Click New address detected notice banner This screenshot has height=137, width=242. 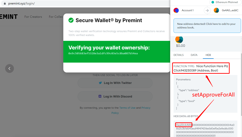(207, 26)
